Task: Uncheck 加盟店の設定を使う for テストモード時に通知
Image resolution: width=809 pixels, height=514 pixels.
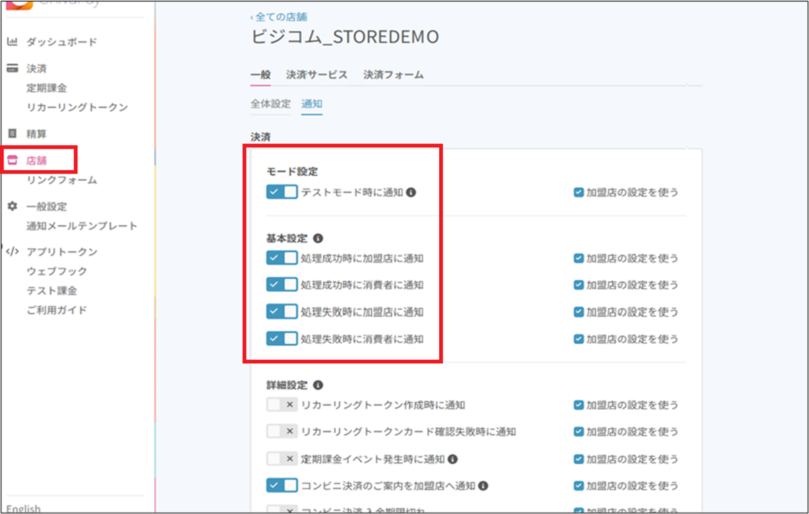Action: (579, 192)
